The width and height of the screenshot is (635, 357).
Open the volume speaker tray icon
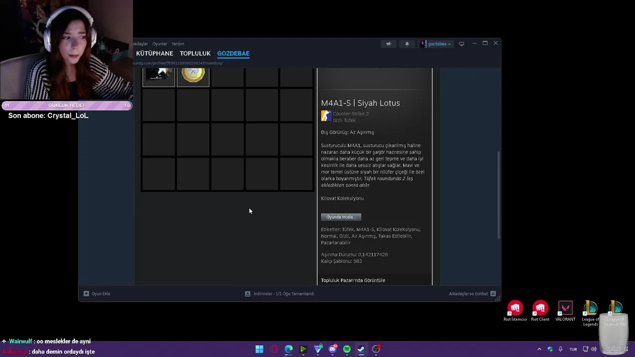[594, 349]
